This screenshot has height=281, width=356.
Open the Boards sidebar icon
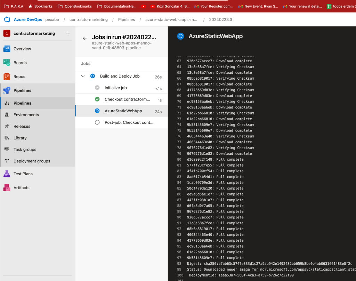[x=7, y=63]
